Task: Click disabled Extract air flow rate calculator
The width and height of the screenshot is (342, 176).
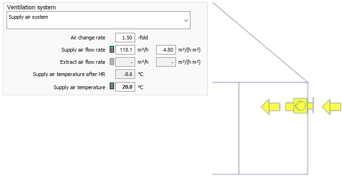Action: coord(112,62)
